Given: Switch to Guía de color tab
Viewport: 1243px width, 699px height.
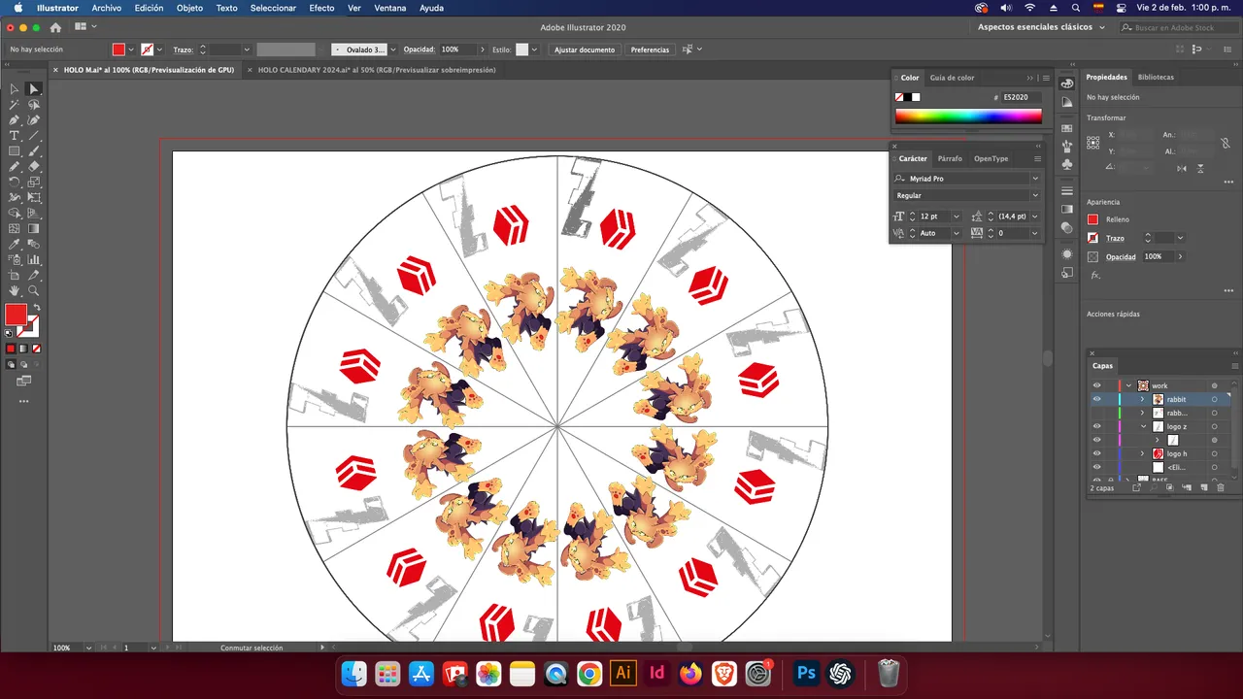Looking at the screenshot, I should click(952, 78).
